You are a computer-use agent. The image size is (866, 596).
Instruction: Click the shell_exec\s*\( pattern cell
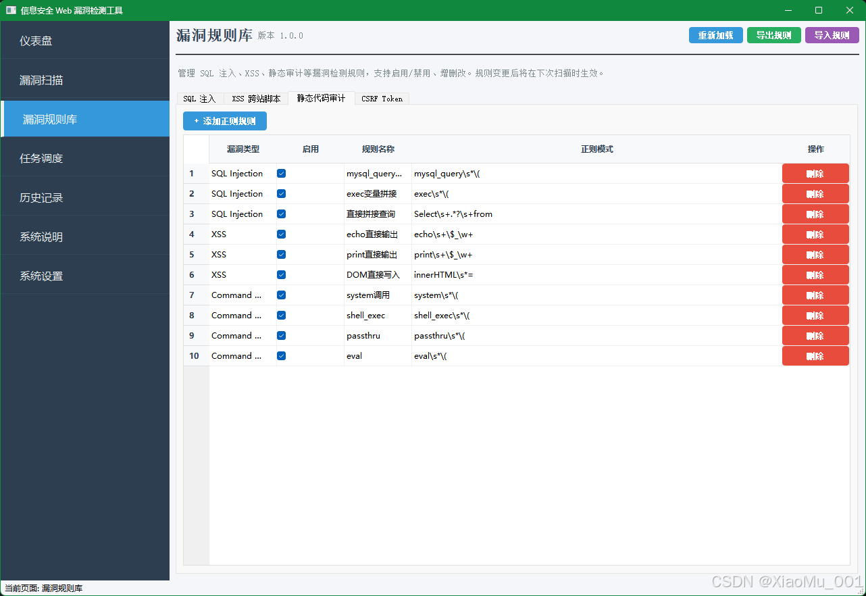pyautogui.click(x=597, y=316)
